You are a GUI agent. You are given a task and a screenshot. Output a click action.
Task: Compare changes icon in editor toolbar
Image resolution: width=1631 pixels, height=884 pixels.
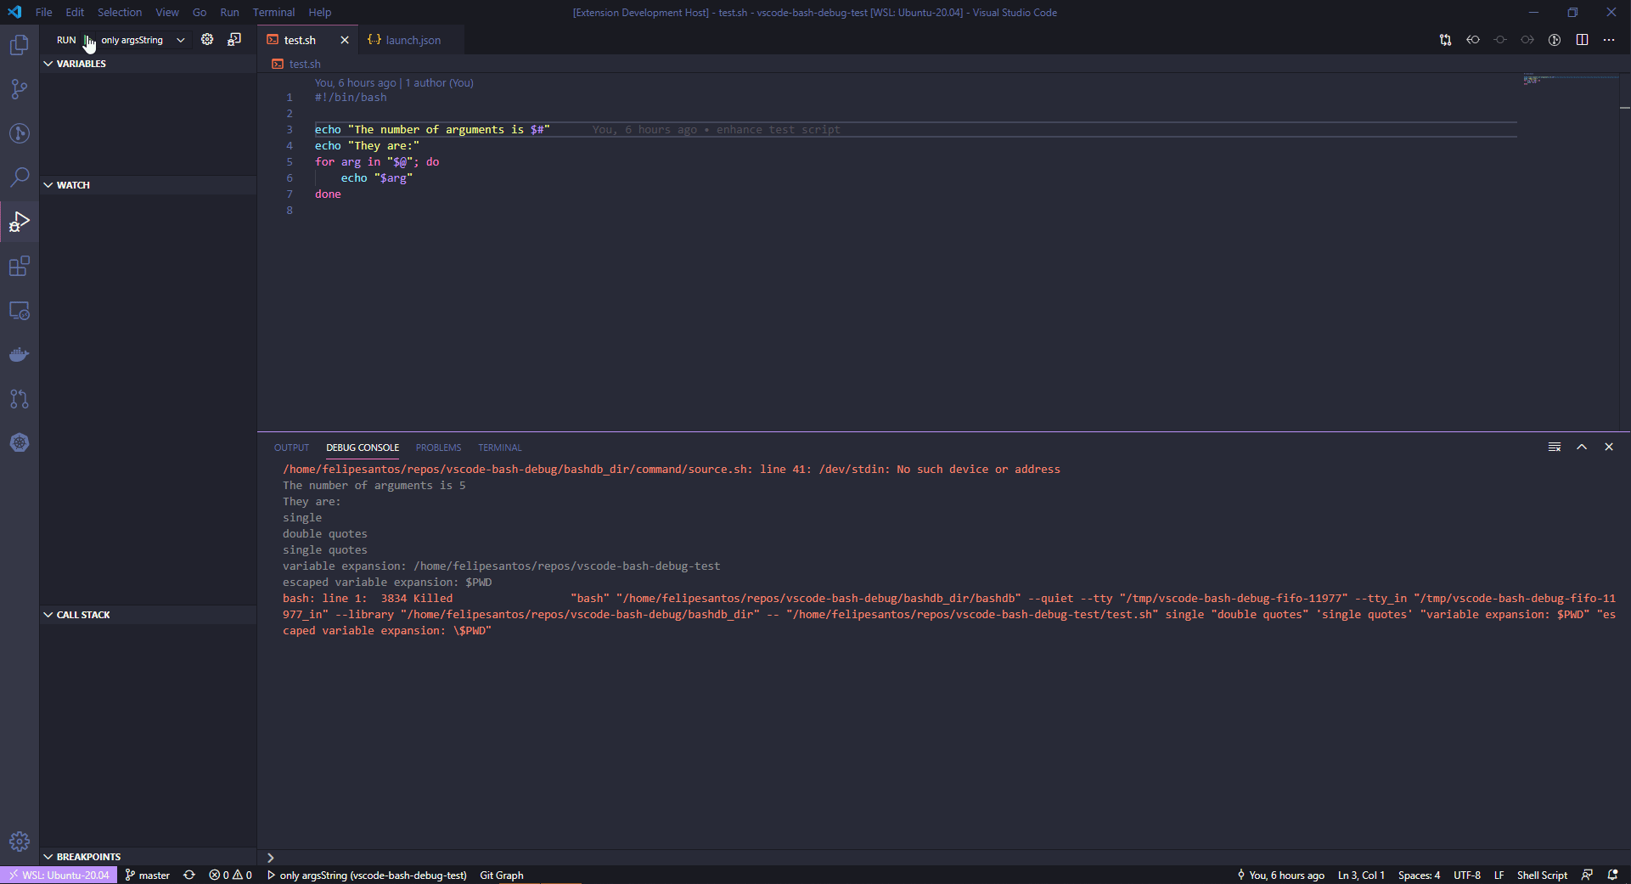pos(1445,40)
